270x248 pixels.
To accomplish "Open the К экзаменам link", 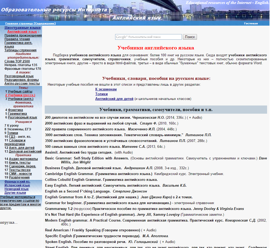I will pos(106,89).
